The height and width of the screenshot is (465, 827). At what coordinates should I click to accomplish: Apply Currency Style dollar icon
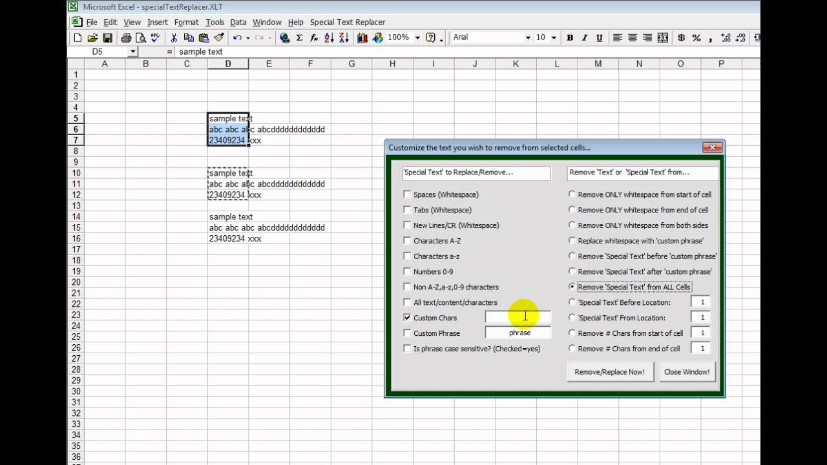pyautogui.click(x=681, y=38)
